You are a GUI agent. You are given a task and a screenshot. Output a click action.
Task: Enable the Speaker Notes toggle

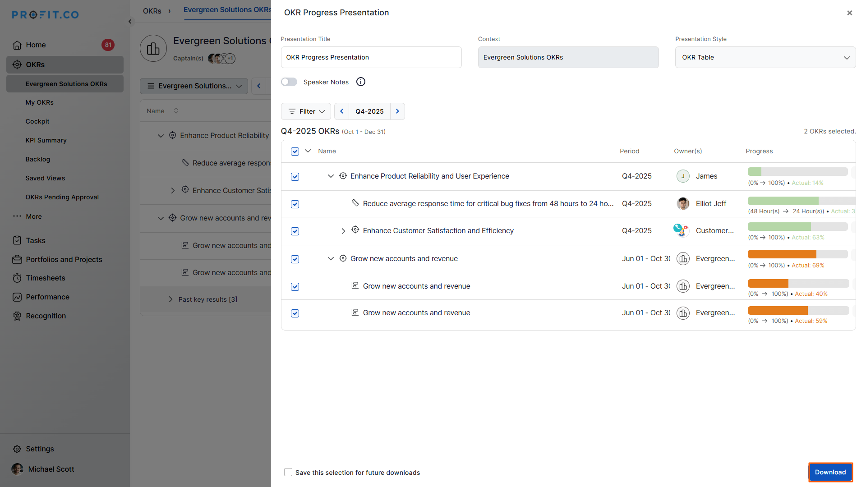point(289,82)
